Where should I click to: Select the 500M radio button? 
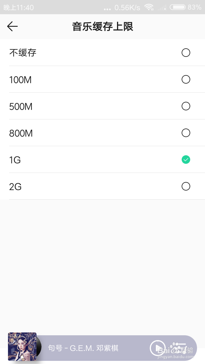click(186, 106)
